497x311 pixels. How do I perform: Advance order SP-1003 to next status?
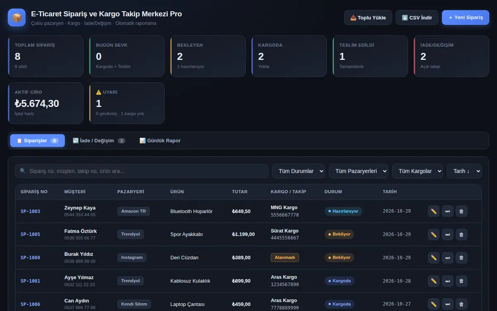point(448,211)
